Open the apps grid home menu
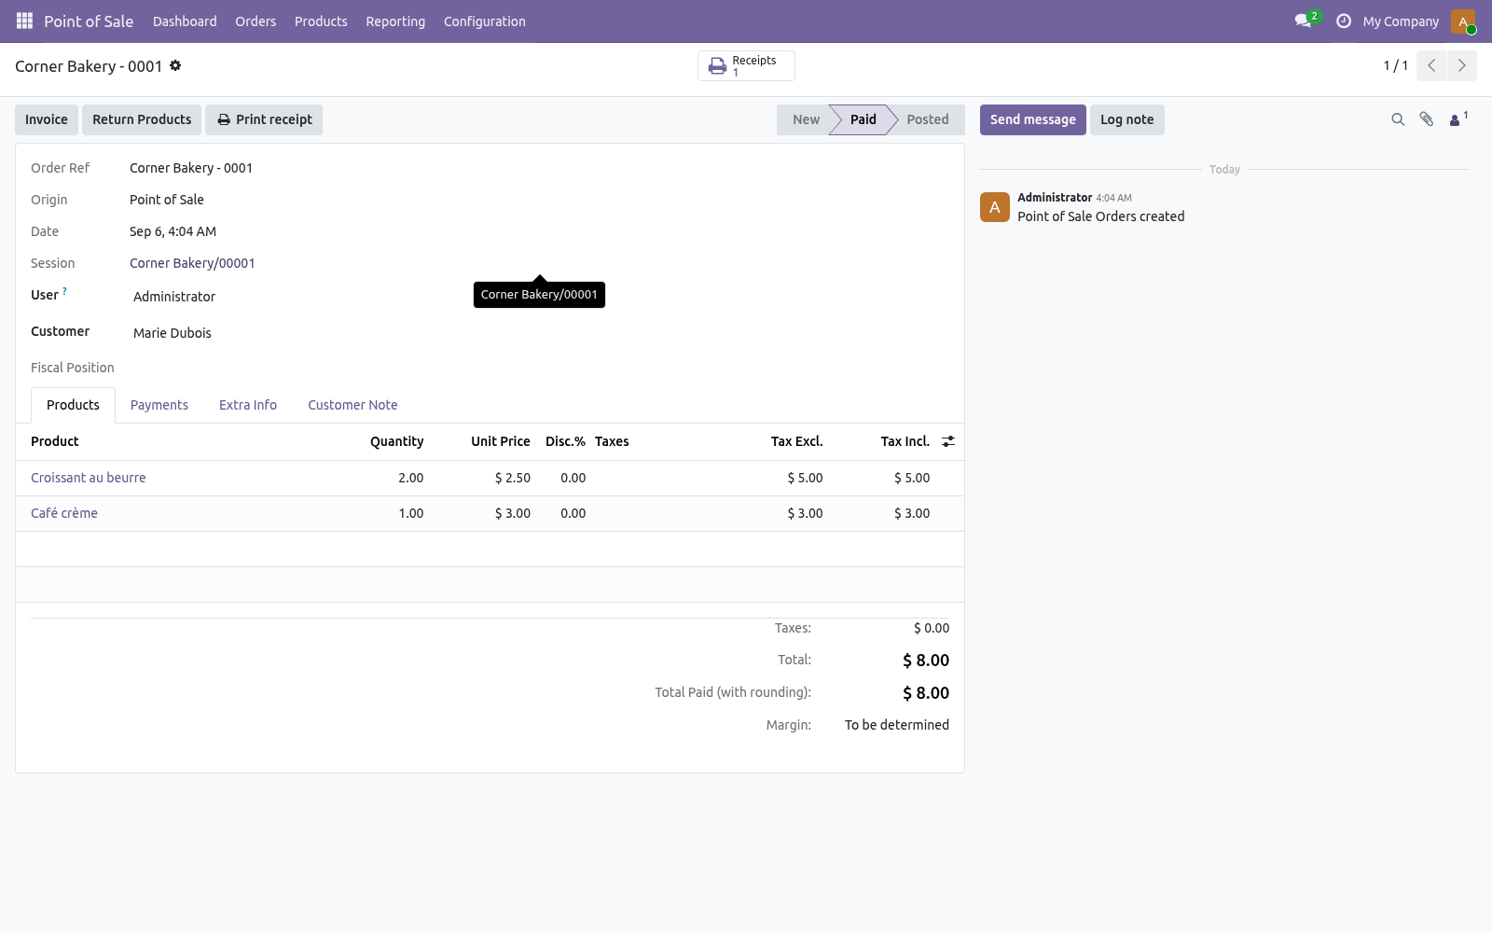Image resolution: width=1492 pixels, height=933 pixels. [24, 21]
